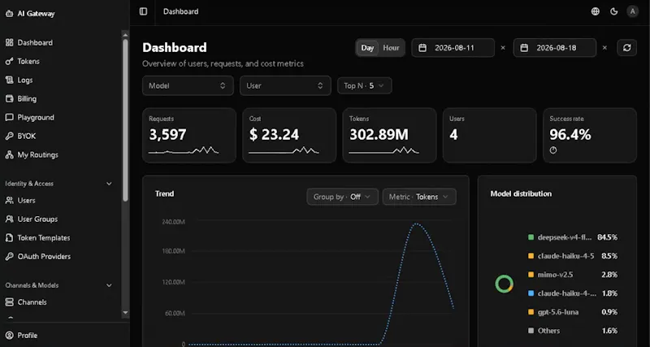Click the Requests 3,597 card
Viewport: 650px width, 347px height.
click(189, 135)
